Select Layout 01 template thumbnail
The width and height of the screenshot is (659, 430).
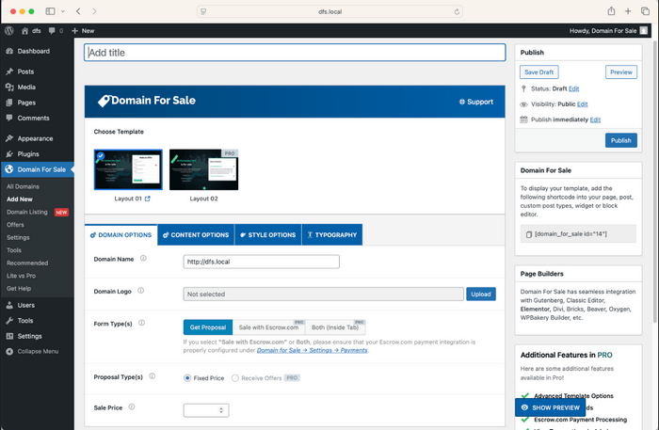(x=128, y=169)
